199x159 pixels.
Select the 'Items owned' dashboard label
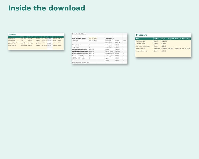pos(76,45)
